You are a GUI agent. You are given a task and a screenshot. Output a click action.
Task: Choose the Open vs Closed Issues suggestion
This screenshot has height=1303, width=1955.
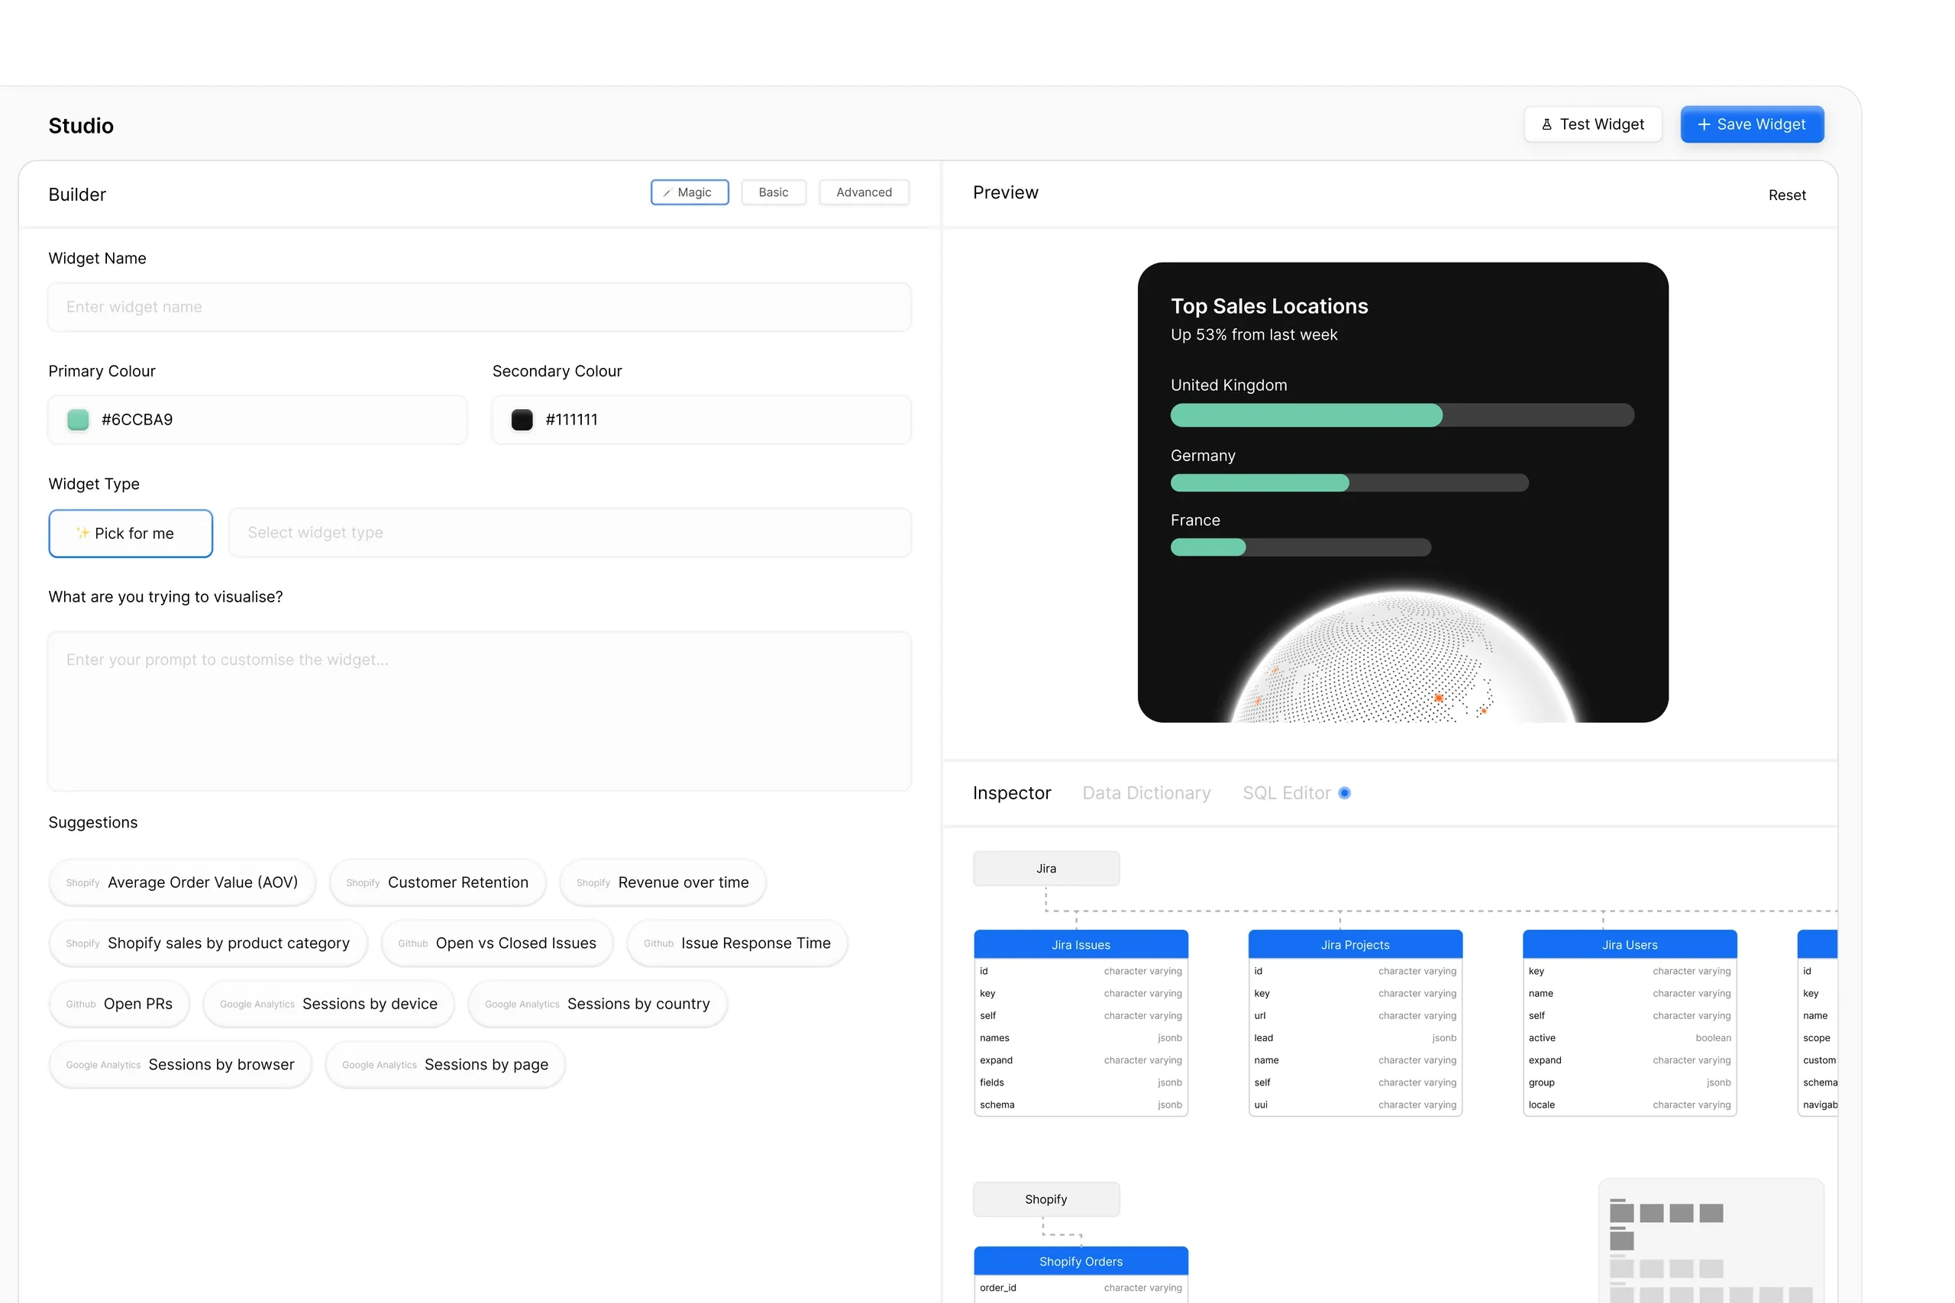click(x=497, y=943)
